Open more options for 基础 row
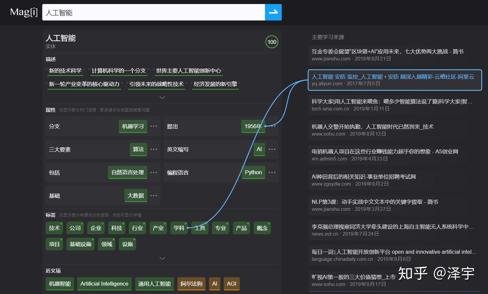This screenshot has width=488, height=294. click(x=154, y=196)
